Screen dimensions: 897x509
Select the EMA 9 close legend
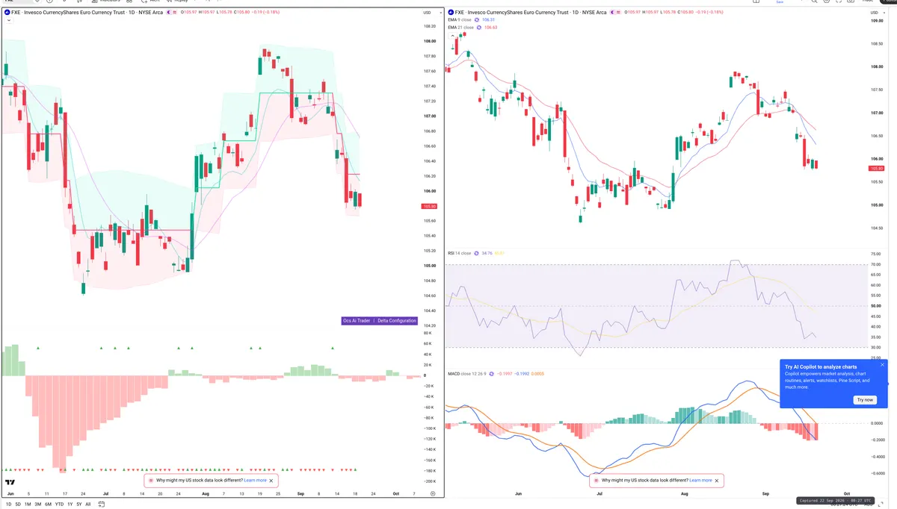click(x=460, y=20)
